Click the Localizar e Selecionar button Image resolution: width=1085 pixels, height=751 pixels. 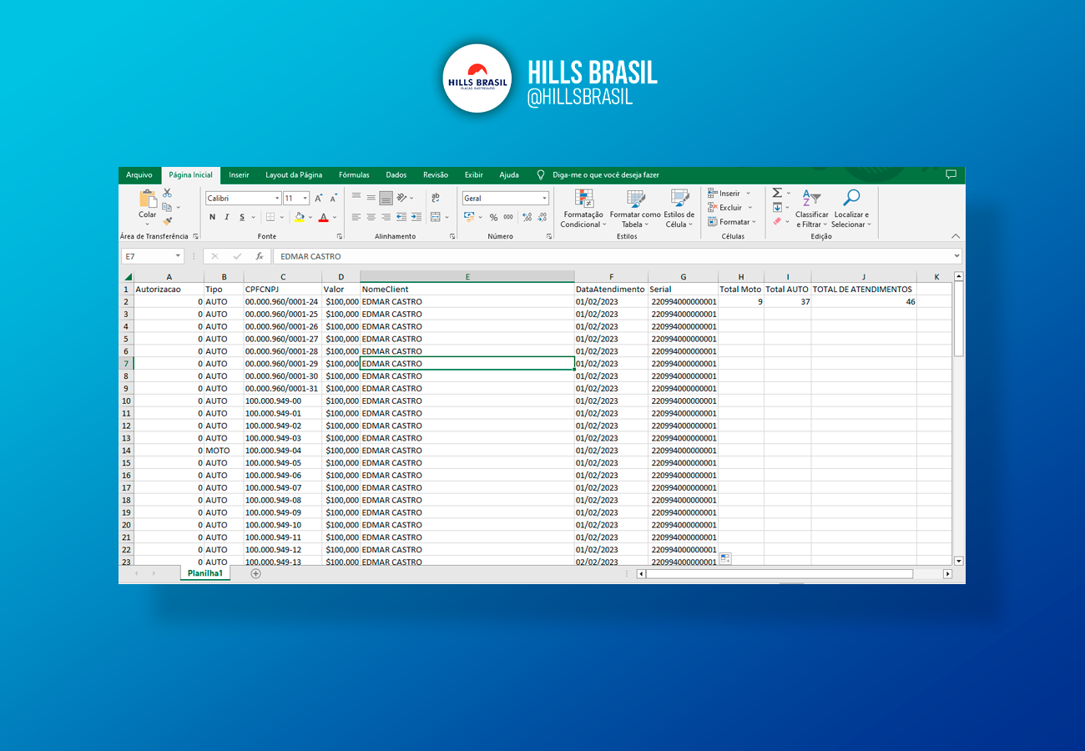850,210
